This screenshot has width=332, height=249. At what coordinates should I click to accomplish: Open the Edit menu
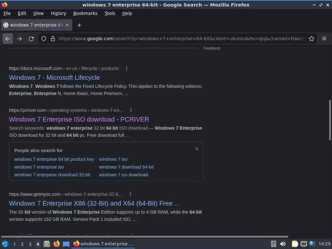(x=22, y=13)
